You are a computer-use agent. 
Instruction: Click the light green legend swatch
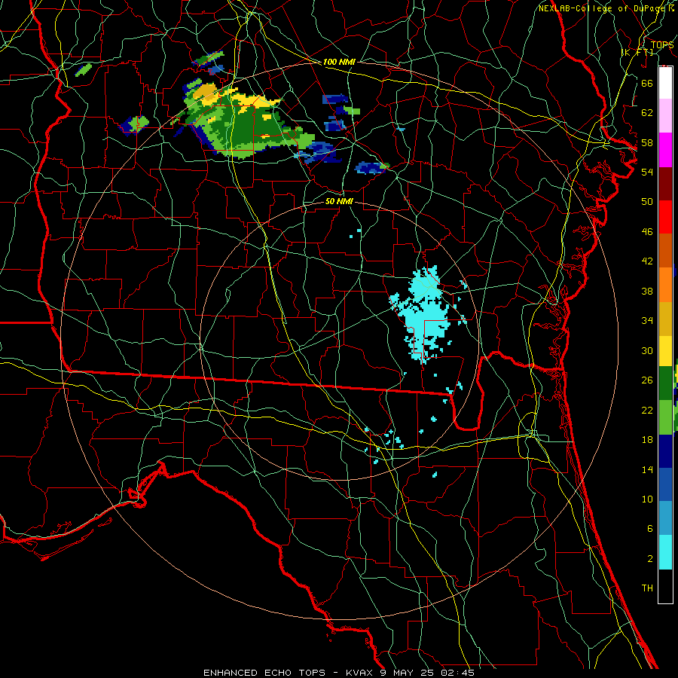point(665,417)
